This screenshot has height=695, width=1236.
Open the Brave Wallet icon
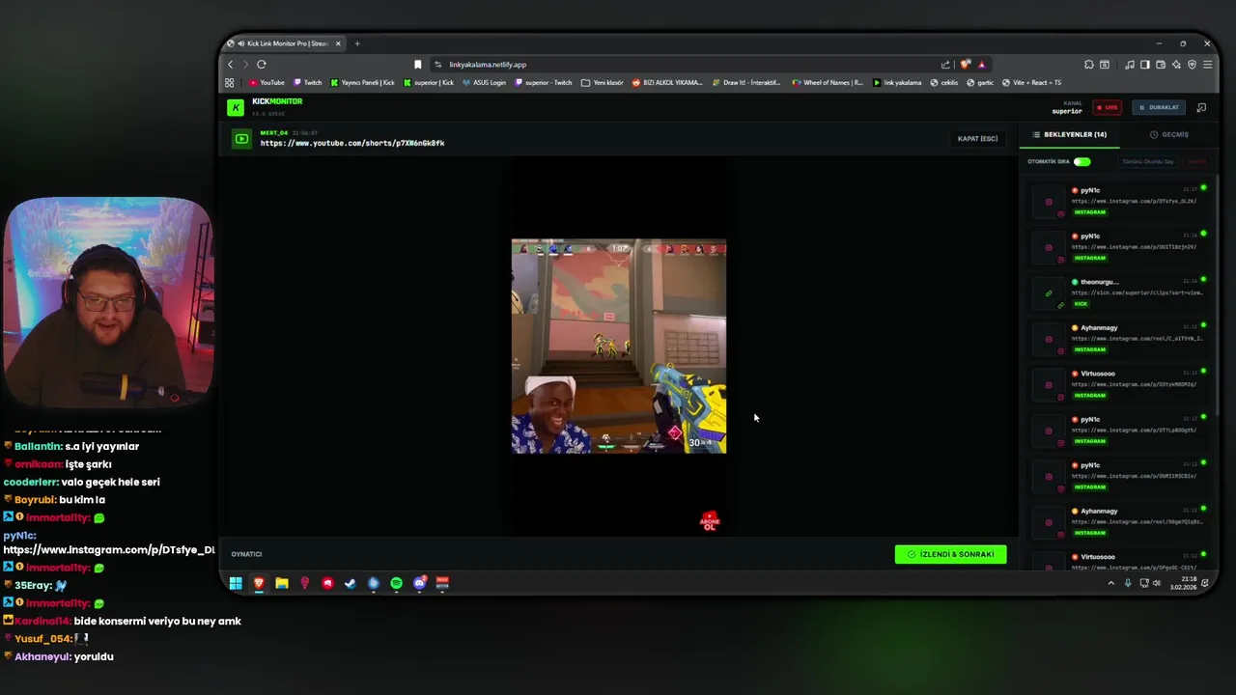coord(1160,65)
